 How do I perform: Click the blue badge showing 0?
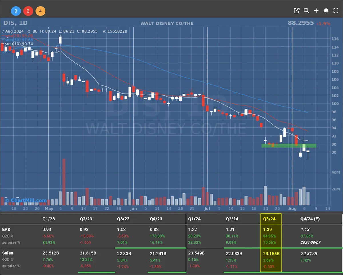(16, 11)
